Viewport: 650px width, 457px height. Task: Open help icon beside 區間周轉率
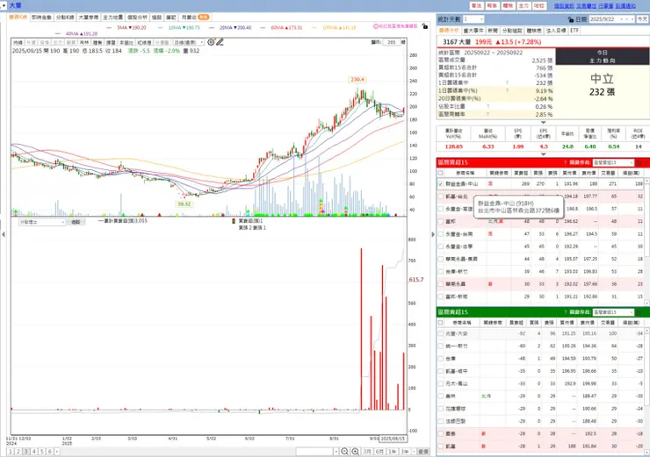pyautogui.click(x=487, y=114)
